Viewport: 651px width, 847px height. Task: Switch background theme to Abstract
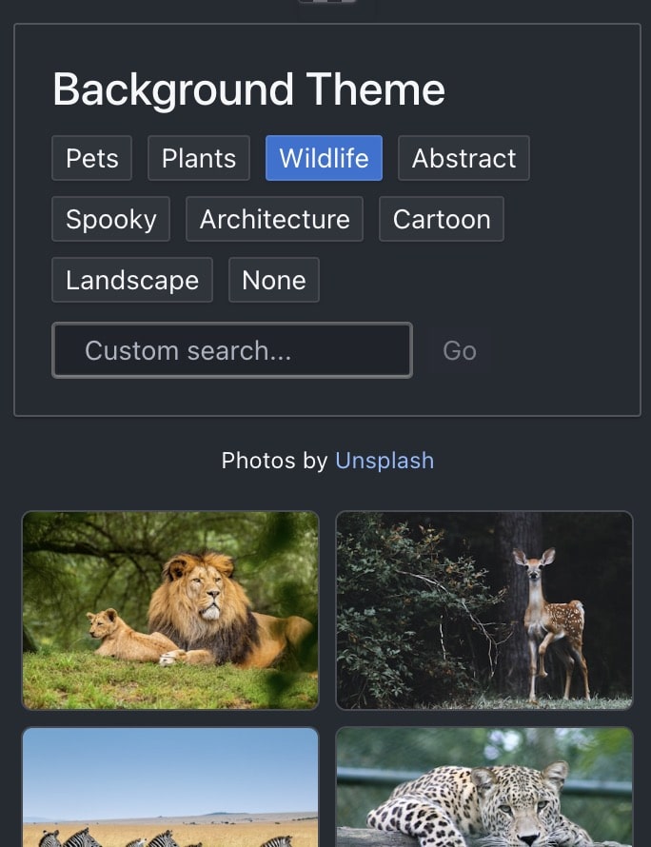coord(464,158)
